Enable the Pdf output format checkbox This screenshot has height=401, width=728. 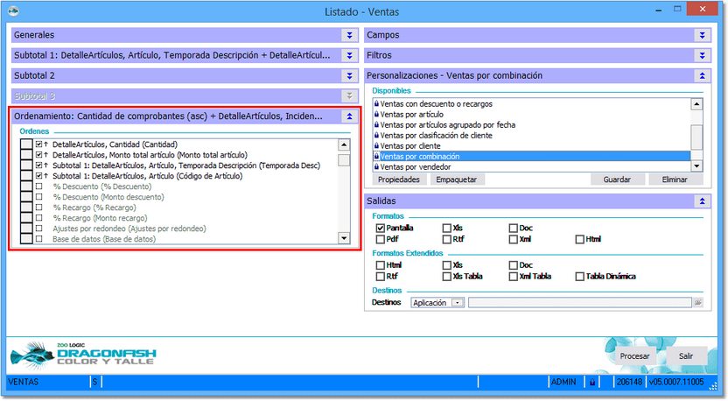[x=381, y=239]
